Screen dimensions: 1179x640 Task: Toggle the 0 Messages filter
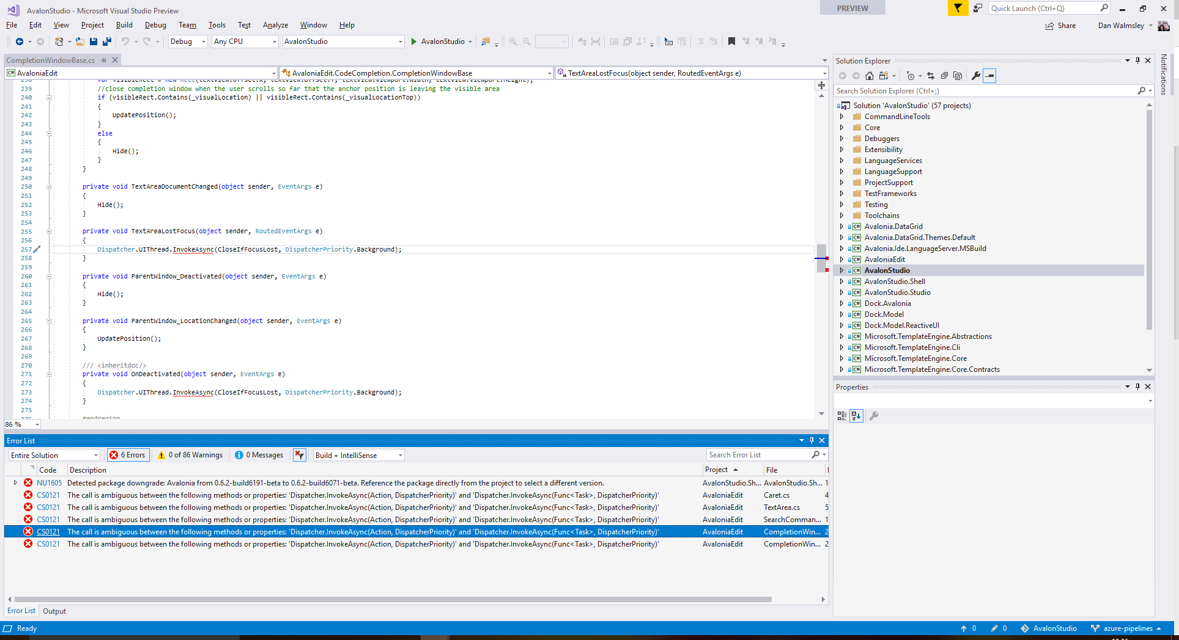[259, 455]
